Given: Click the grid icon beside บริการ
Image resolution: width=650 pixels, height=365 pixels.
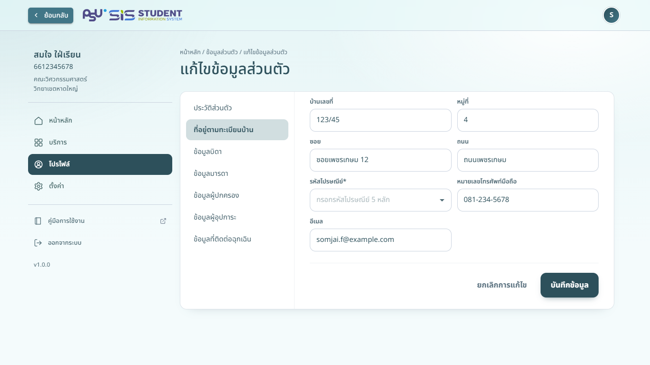Looking at the screenshot, I should tap(39, 143).
